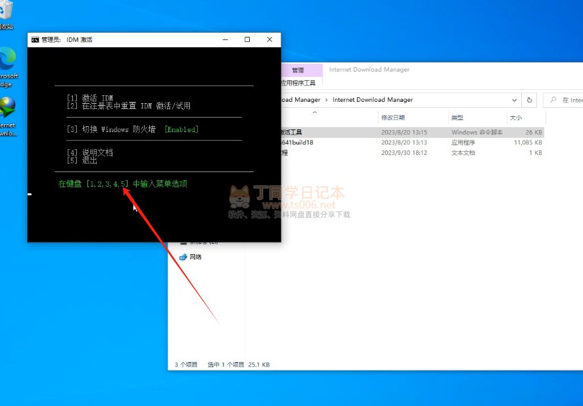Click menu option [1] 激活 IDM in console
Screen dimensions: 583x406
coord(89,98)
